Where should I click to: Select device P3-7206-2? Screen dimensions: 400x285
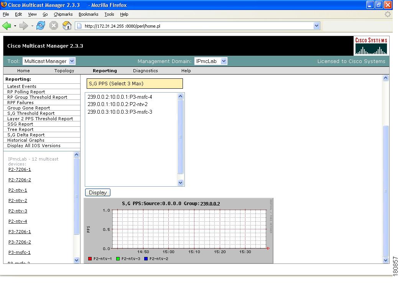click(20, 242)
